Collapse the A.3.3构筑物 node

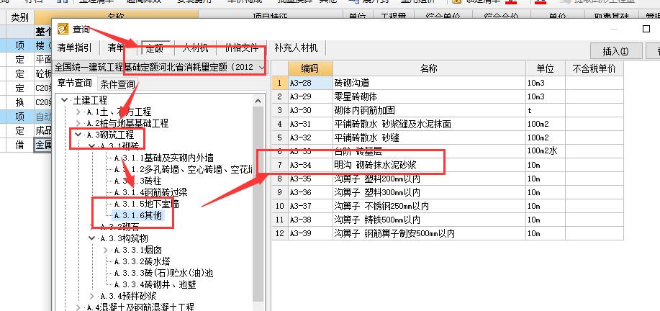tap(92, 238)
